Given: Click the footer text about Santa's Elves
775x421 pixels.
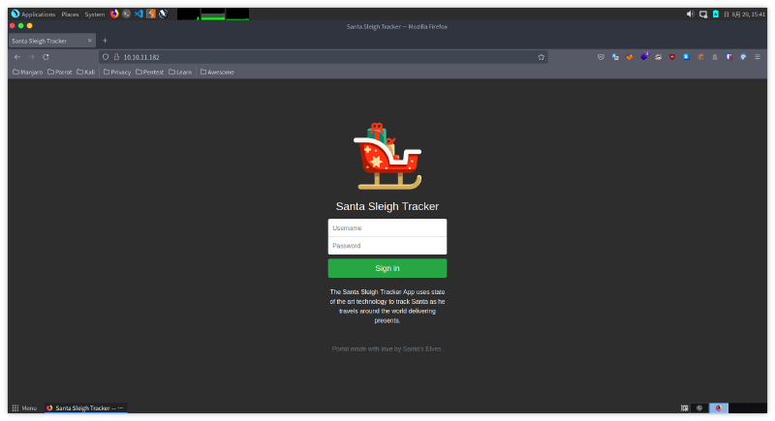Looking at the screenshot, I should click(387, 349).
